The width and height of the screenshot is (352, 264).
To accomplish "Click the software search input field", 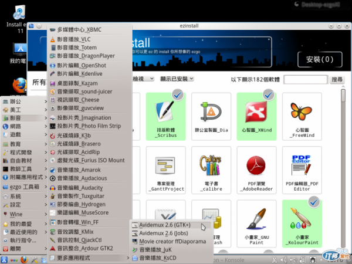I will pyautogui.click(x=306, y=79).
